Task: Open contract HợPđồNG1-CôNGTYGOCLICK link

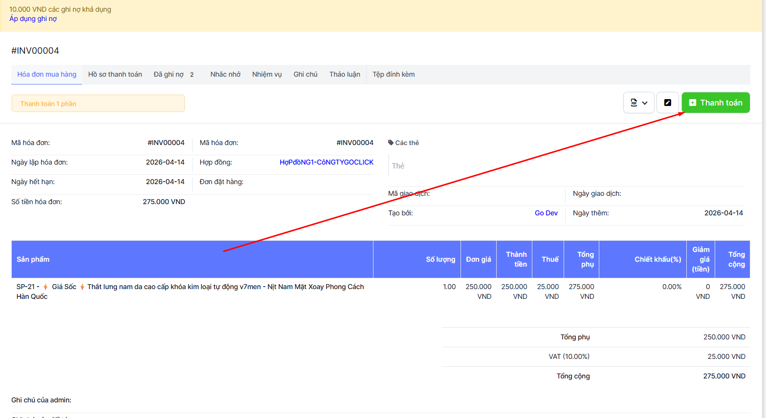Action: pyautogui.click(x=326, y=162)
